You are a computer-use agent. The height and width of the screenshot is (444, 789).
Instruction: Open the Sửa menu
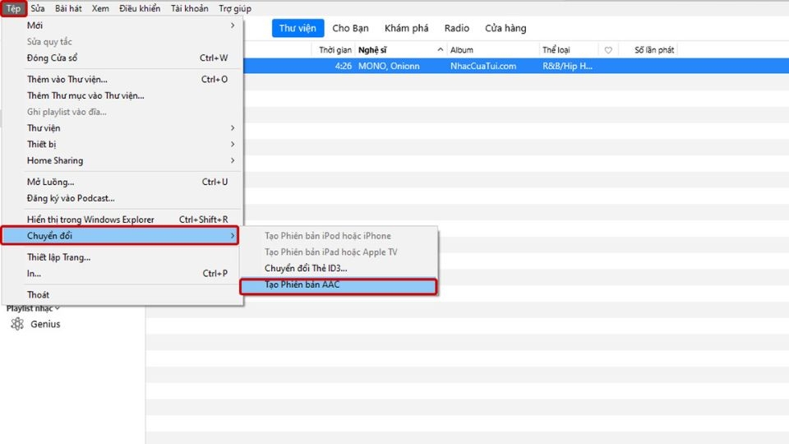[38, 8]
